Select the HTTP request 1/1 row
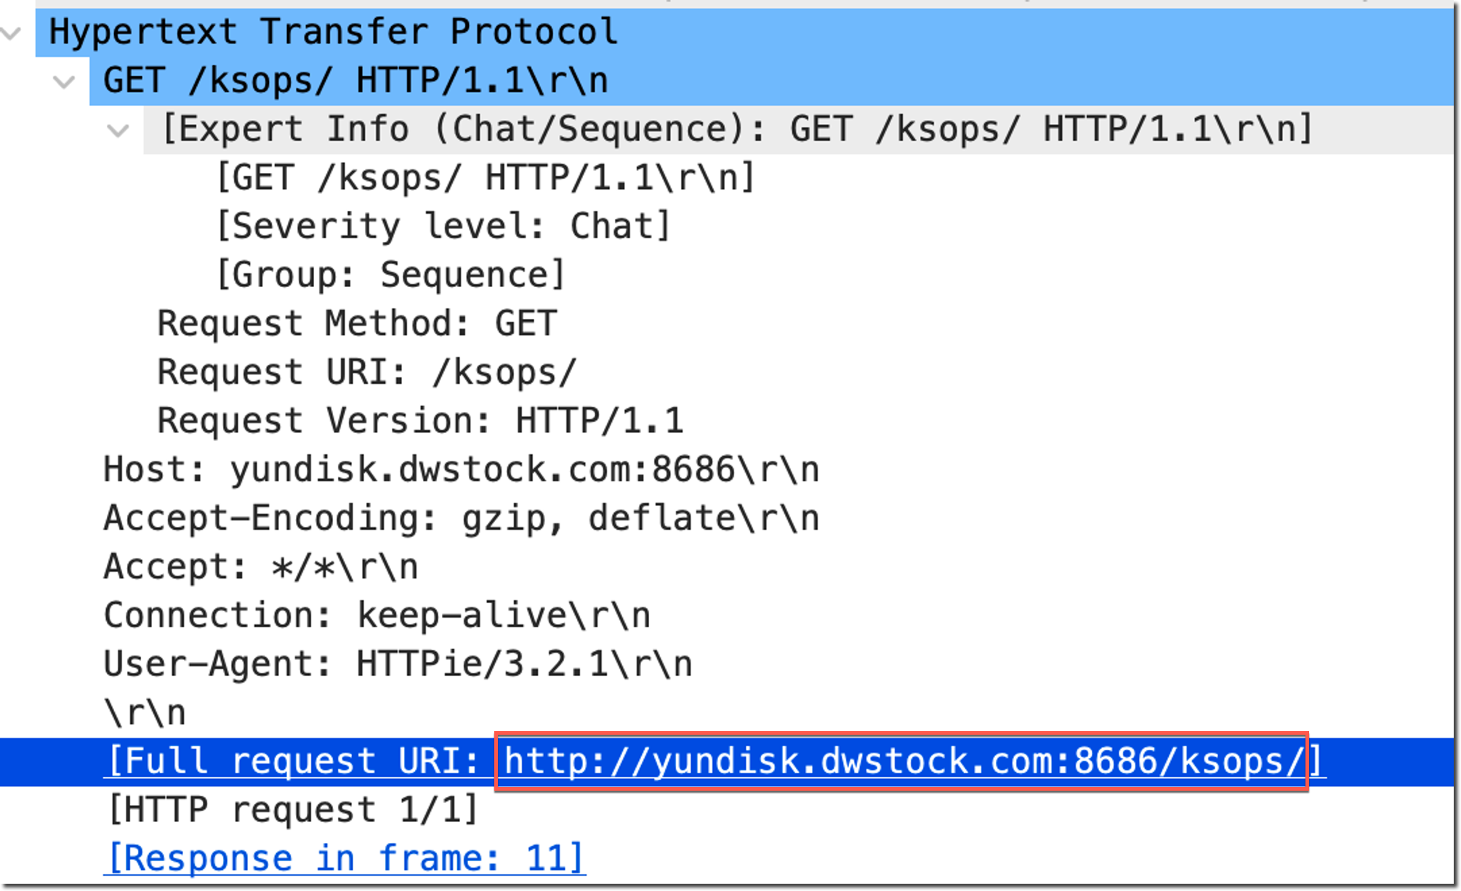The height and width of the screenshot is (891, 1461). (292, 810)
